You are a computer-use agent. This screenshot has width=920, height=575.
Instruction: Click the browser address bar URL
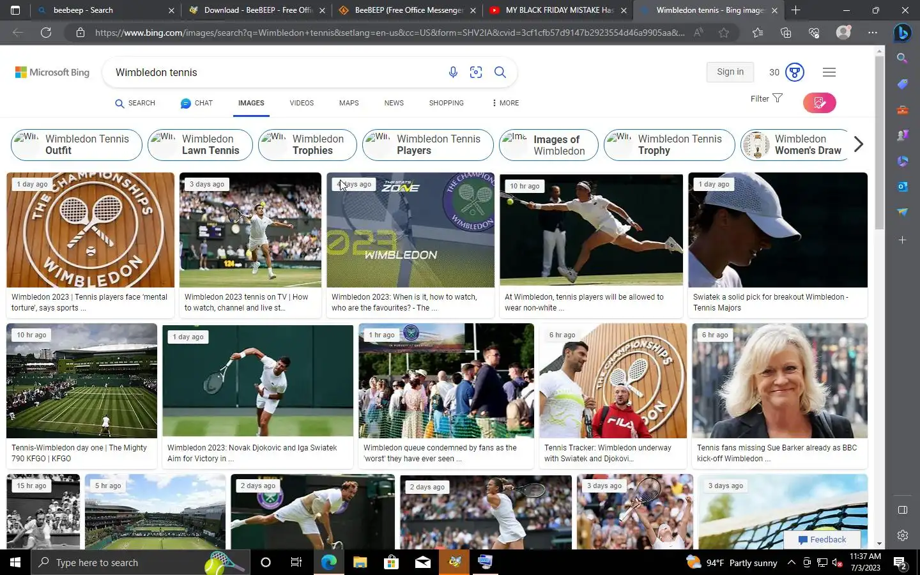tap(390, 33)
